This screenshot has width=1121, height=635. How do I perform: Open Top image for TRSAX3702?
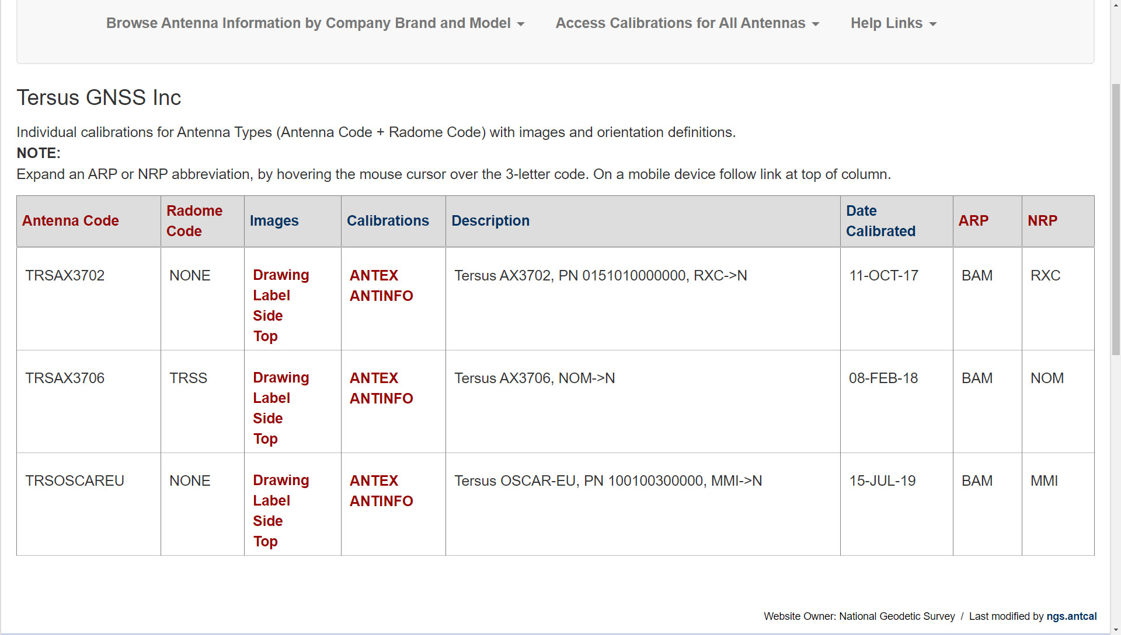pyautogui.click(x=265, y=336)
